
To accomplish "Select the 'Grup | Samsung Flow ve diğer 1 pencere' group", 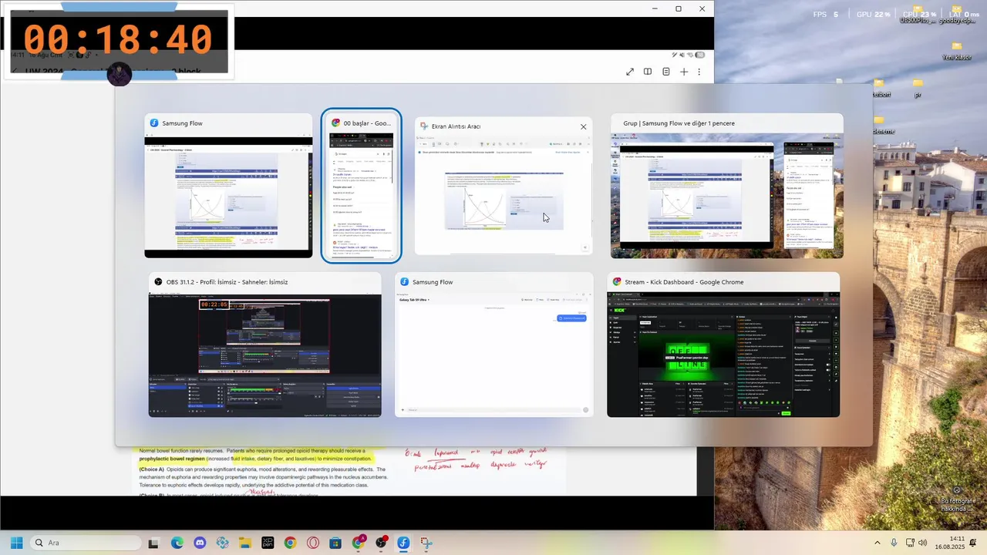I will (x=726, y=186).
